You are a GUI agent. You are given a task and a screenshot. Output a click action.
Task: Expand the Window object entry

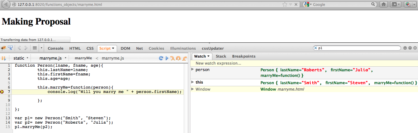click(x=193, y=89)
